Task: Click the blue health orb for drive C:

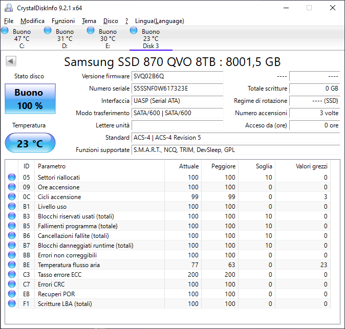Action: [5, 30]
